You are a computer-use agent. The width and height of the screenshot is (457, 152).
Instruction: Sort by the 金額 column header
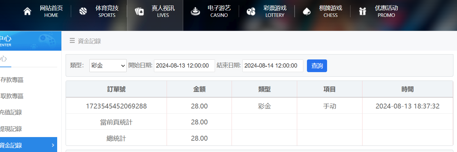coord(199,89)
